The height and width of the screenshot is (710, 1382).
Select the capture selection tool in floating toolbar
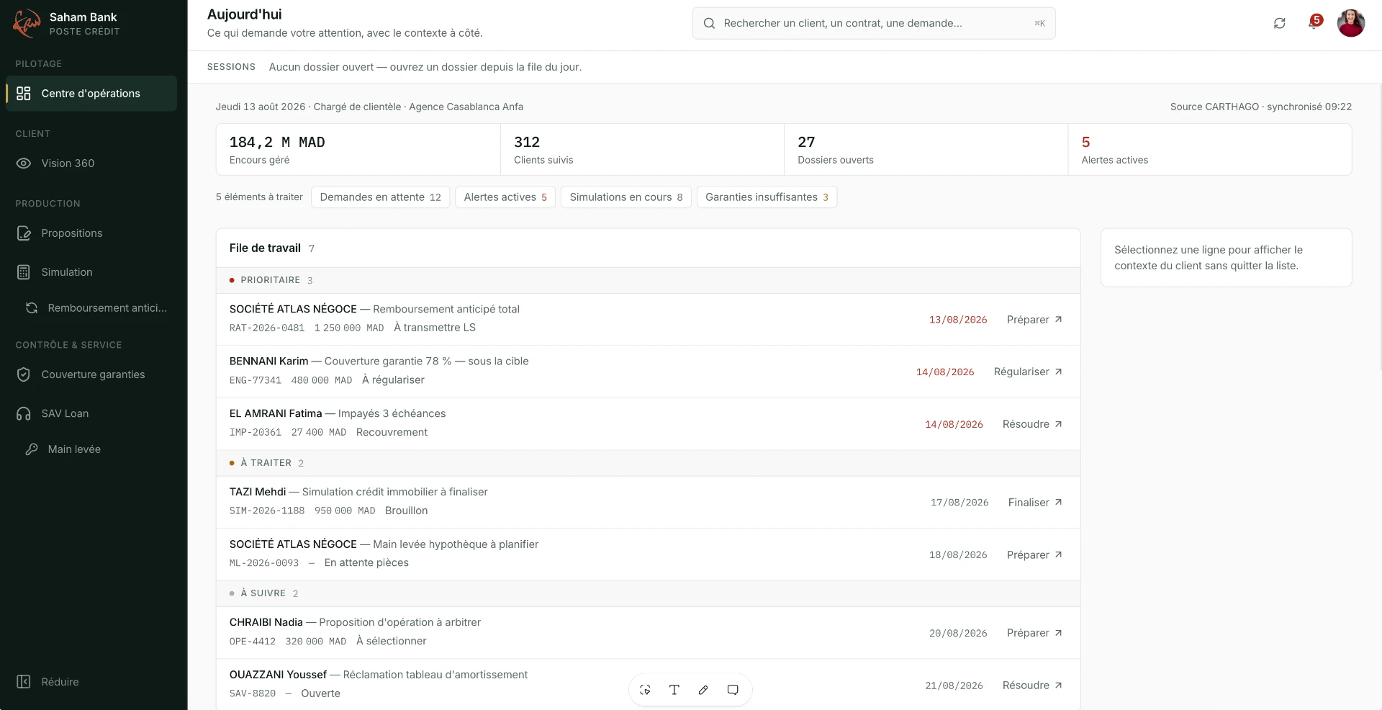click(x=645, y=690)
